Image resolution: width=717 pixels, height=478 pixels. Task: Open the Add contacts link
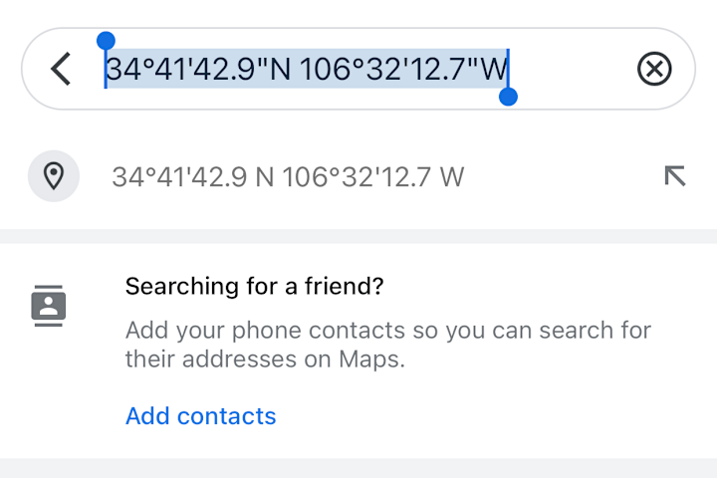point(201,416)
